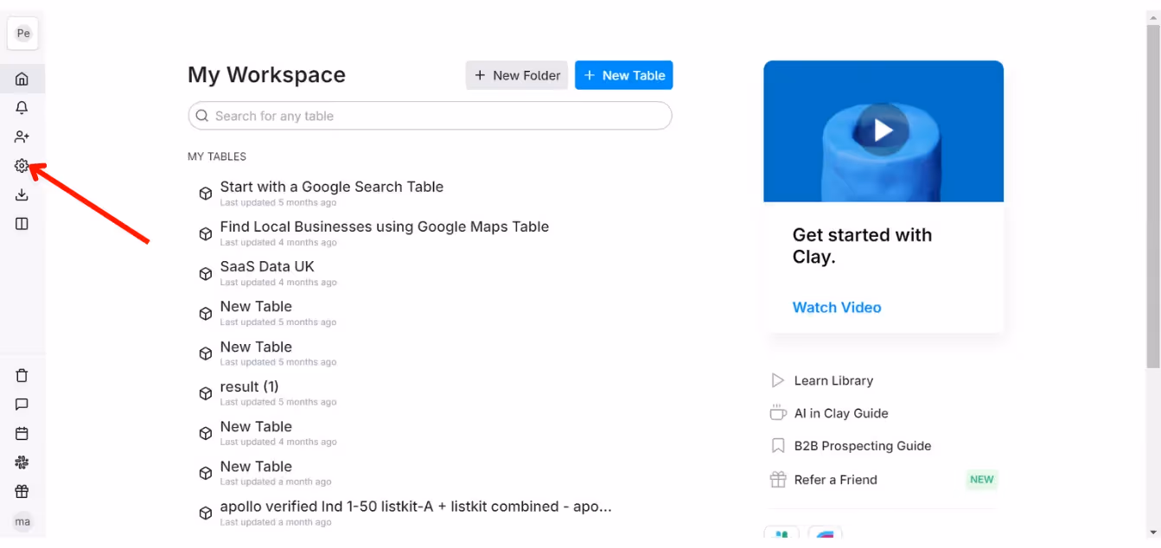Screen dimensions: 1161x548
Task: Open apollo verified Ind 1-50 listkit table
Action: coord(416,507)
